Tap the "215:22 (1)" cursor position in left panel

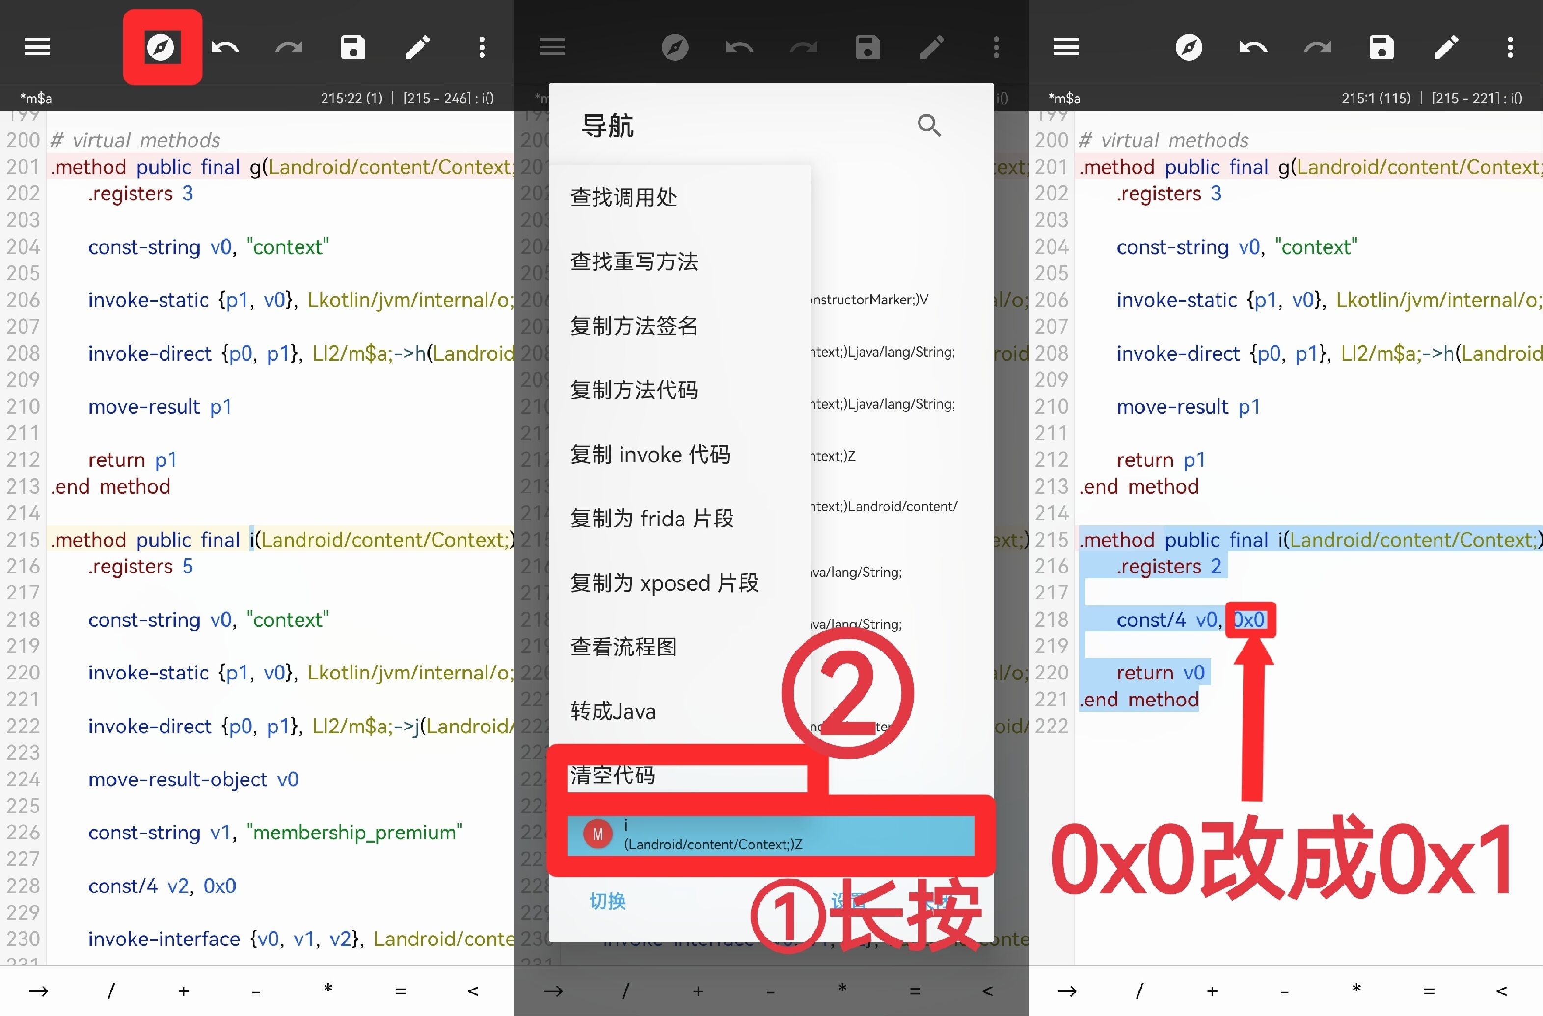click(x=352, y=98)
